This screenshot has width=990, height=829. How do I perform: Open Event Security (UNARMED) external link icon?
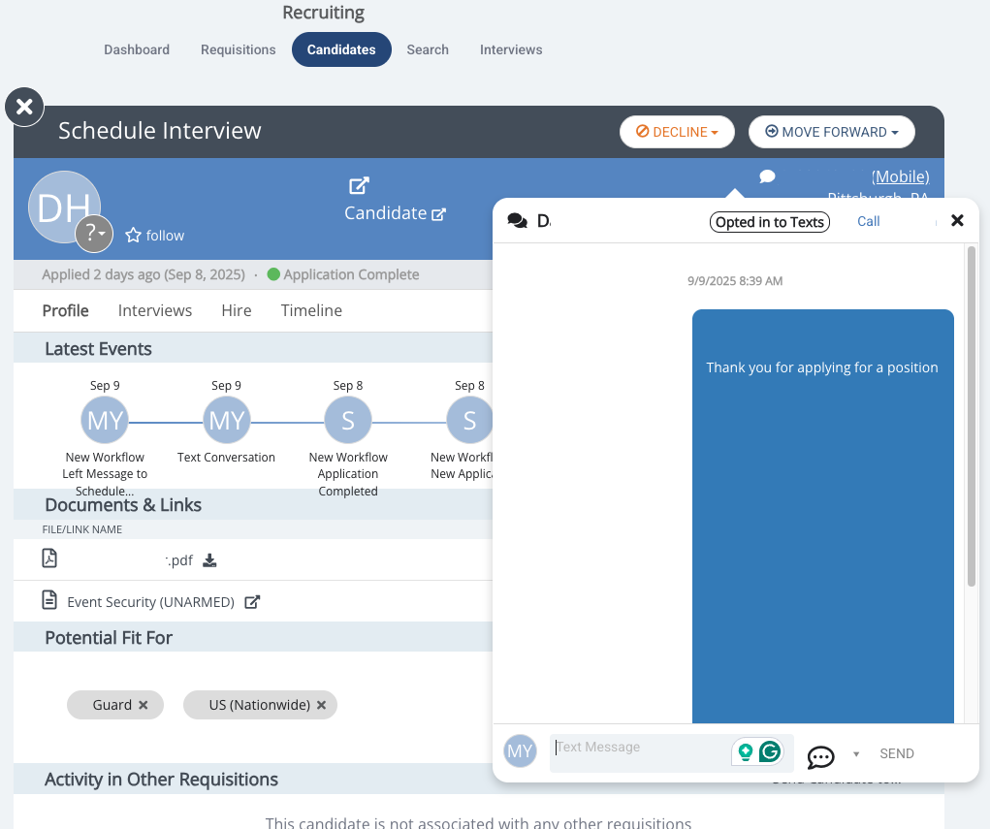click(x=252, y=602)
